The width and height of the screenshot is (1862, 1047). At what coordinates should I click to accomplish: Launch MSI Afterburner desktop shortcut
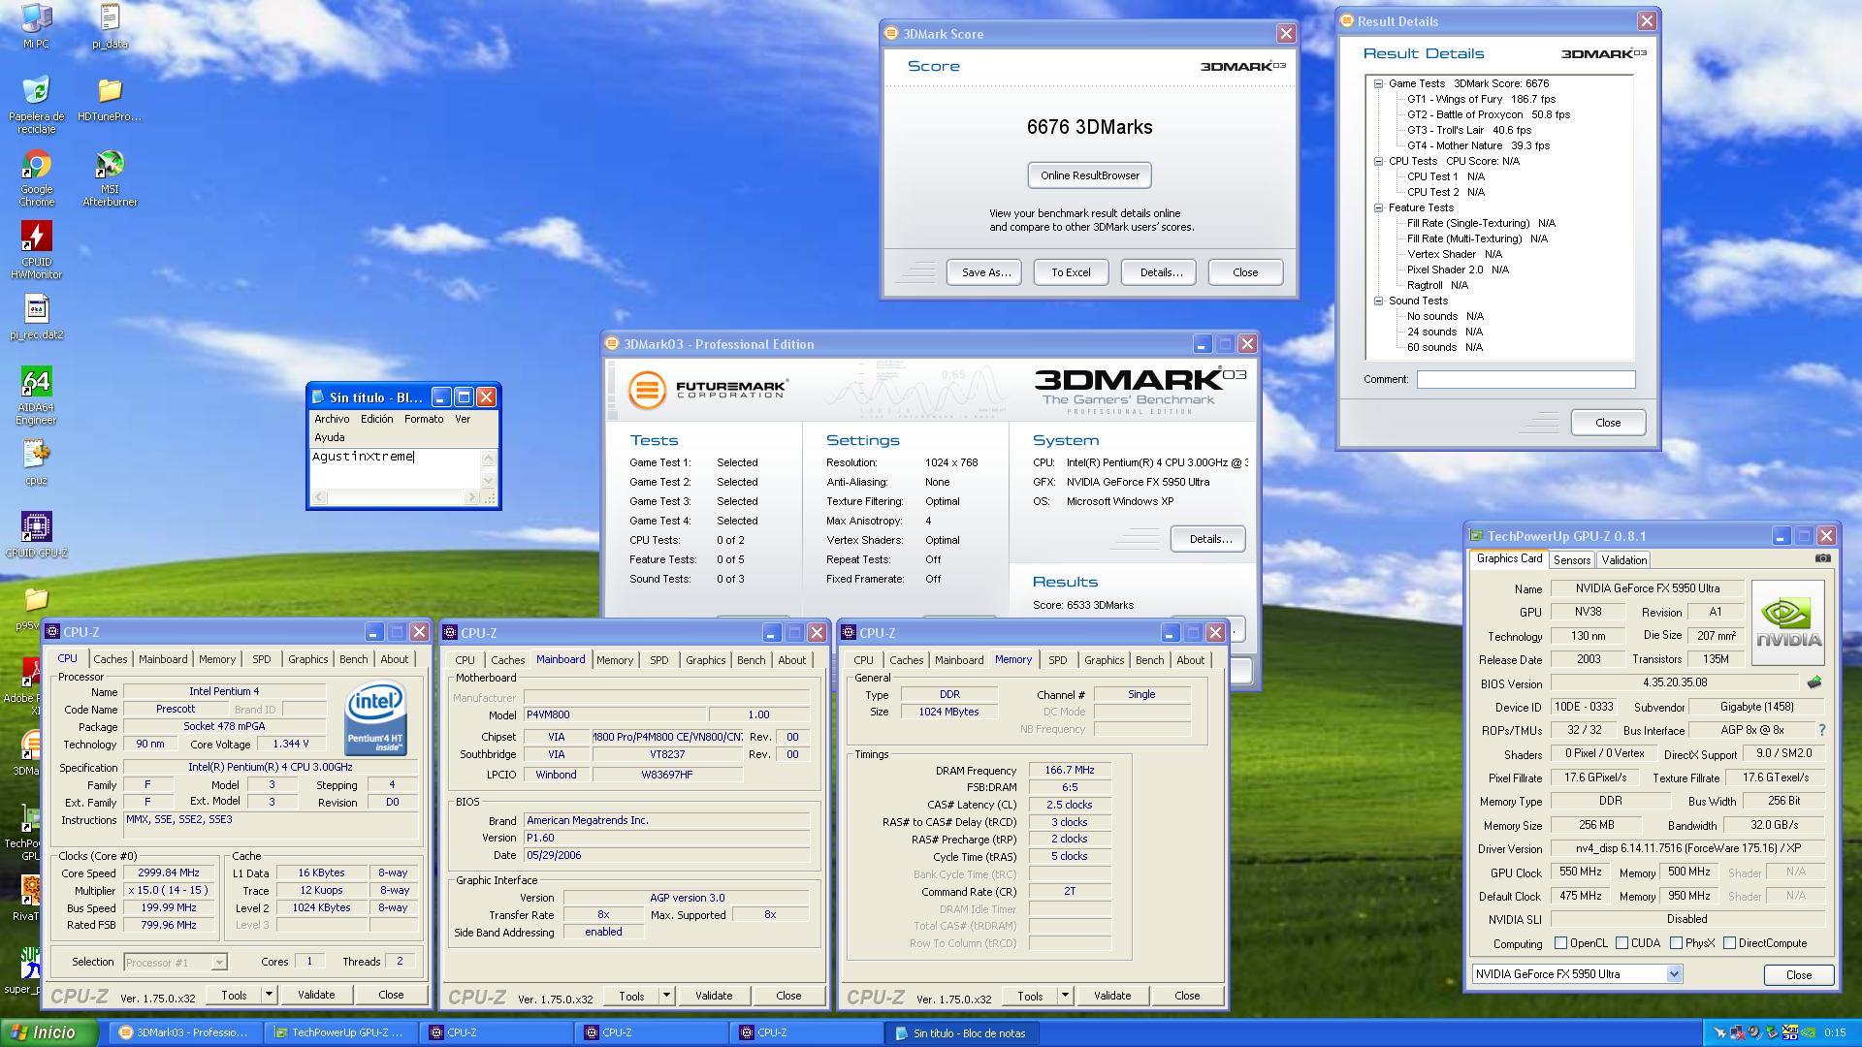110,178
